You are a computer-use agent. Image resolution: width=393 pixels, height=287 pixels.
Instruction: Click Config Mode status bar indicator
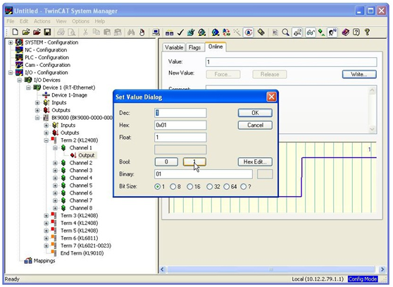363,279
